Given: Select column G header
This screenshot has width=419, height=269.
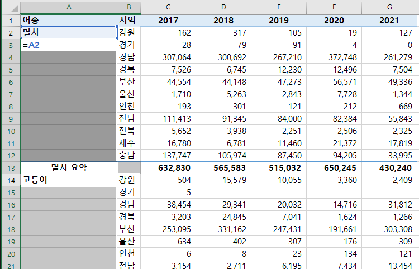Looking at the screenshot, I should click(x=389, y=7).
